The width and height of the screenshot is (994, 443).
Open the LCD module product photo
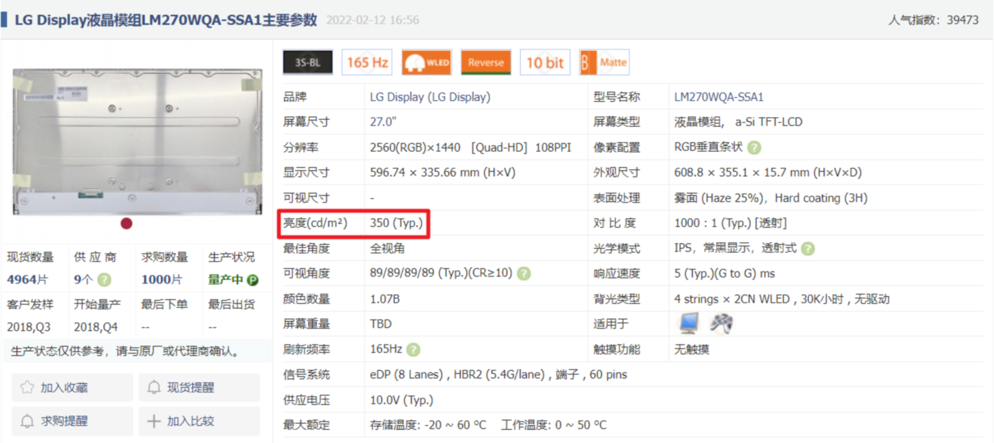[x=137, y=141]
